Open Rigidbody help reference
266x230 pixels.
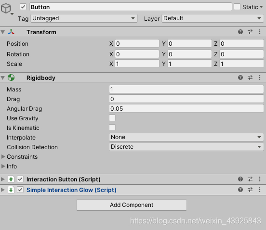click(240, 77)
